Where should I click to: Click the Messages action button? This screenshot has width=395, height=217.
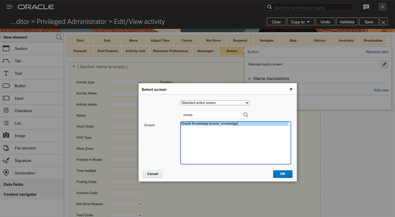coord(205,51)
